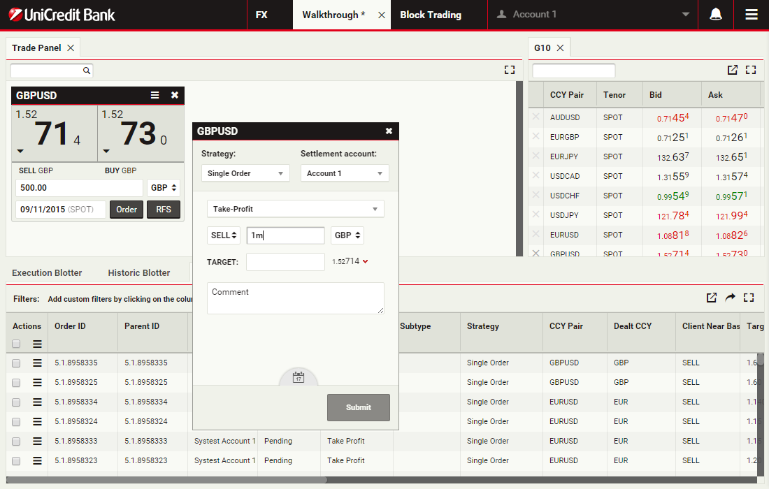Viewport: 769px width, 489px height.
Task: Expand the Strategy Single Order dropdown
Action: pyautogui.click(x=245, y=173)
